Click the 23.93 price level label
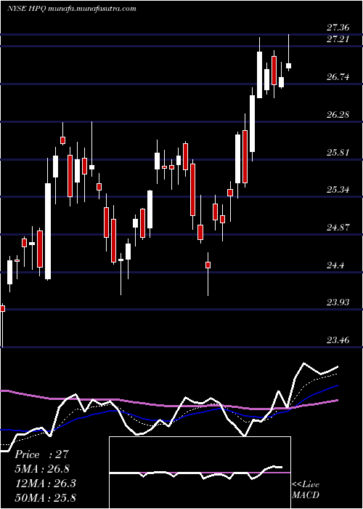 [x=338, y=302]
